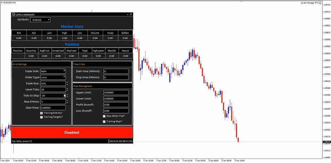Increase Trade Size with the up arrow

pos(67,82)
